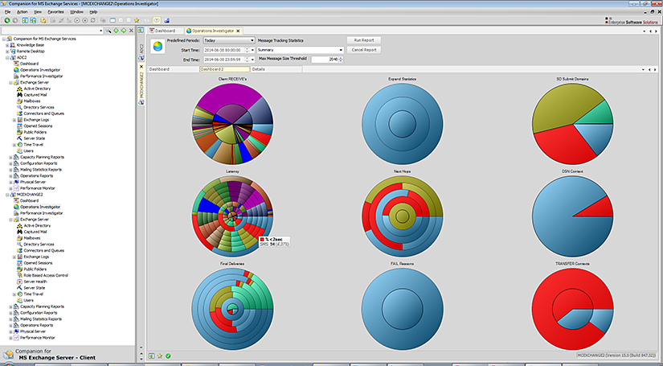
Task: Click the X clear icon next to search box
Action: coord(131,31)
